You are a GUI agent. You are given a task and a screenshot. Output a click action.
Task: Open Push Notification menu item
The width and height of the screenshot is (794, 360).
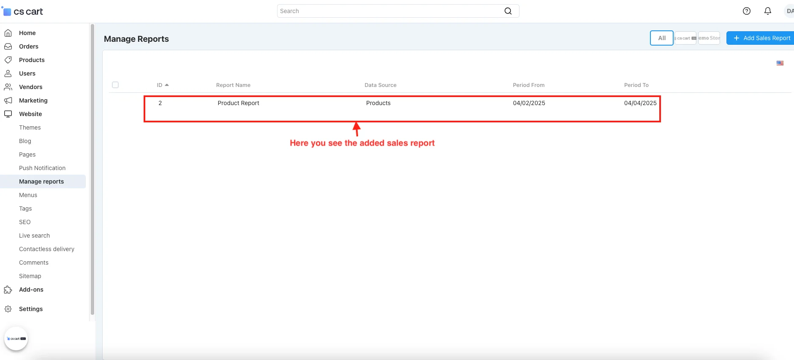[x=42, y=168]
